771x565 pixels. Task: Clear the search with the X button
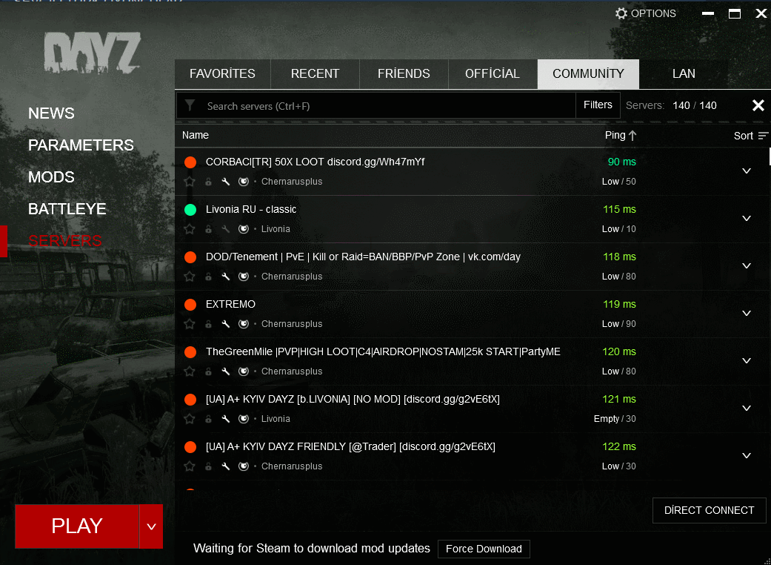click(758, 105)
